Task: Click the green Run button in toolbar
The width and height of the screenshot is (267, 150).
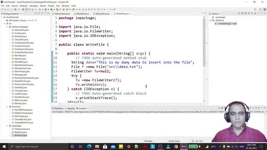Action: click(45, 10)
